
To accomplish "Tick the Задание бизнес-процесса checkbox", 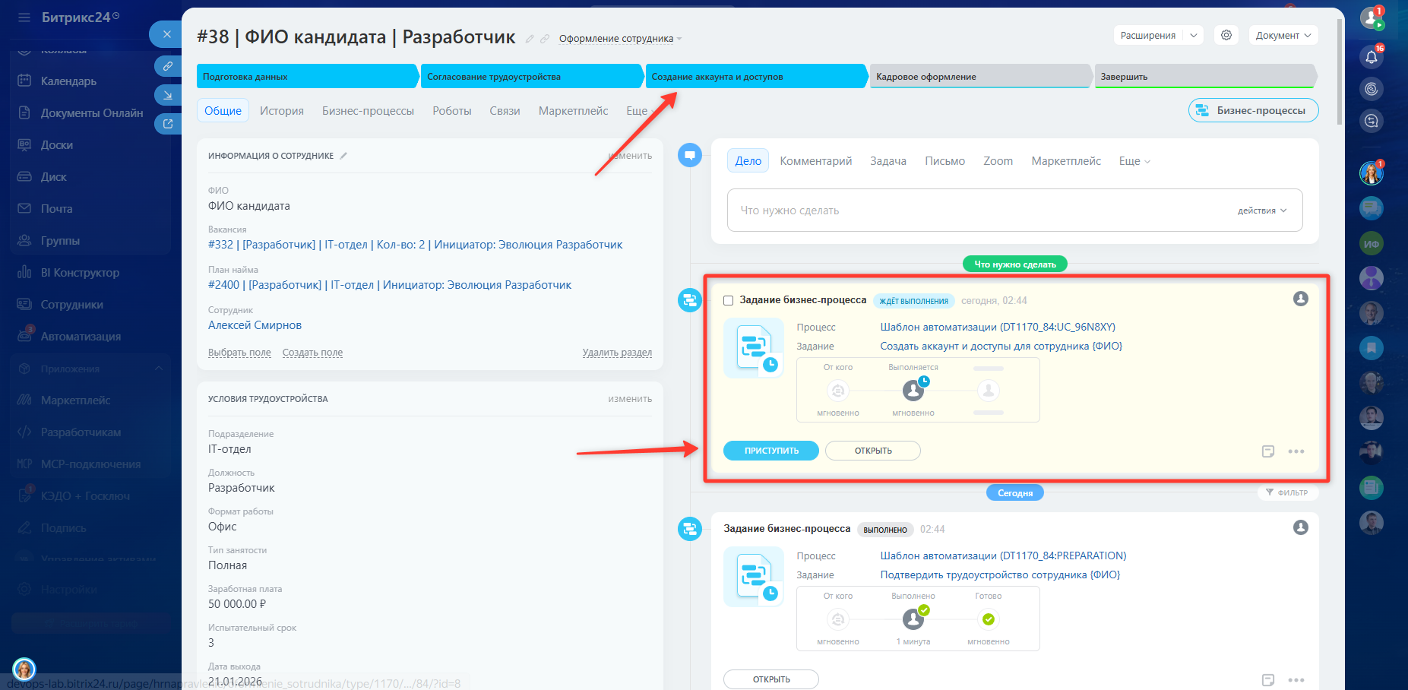I will coord(729,301).
